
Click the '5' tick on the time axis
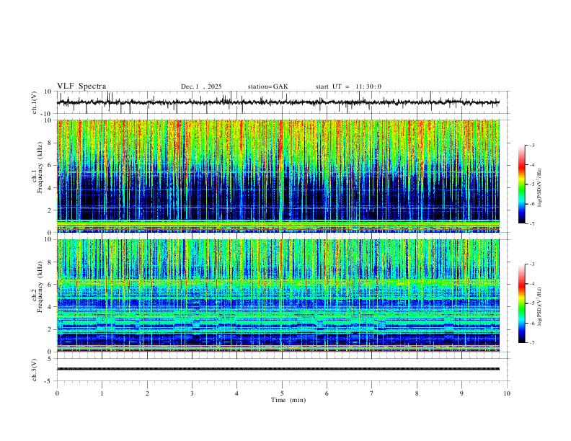click(282, 393)
